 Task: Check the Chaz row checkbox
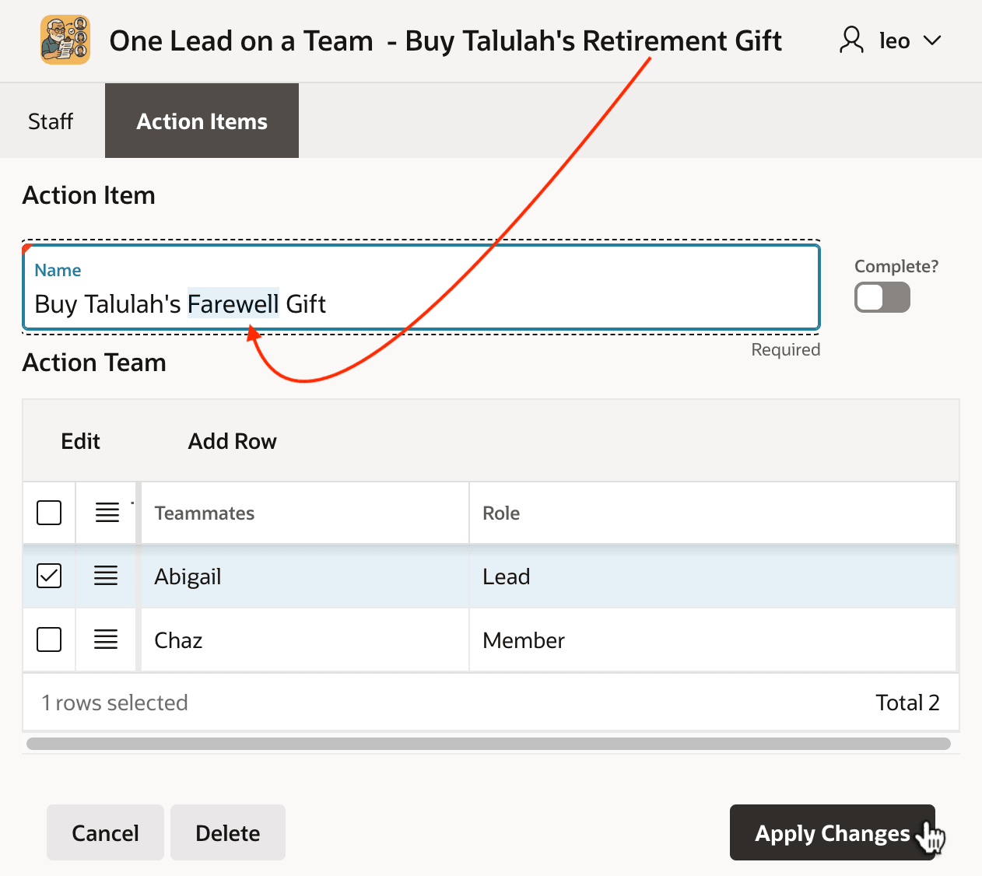(49, 639)
